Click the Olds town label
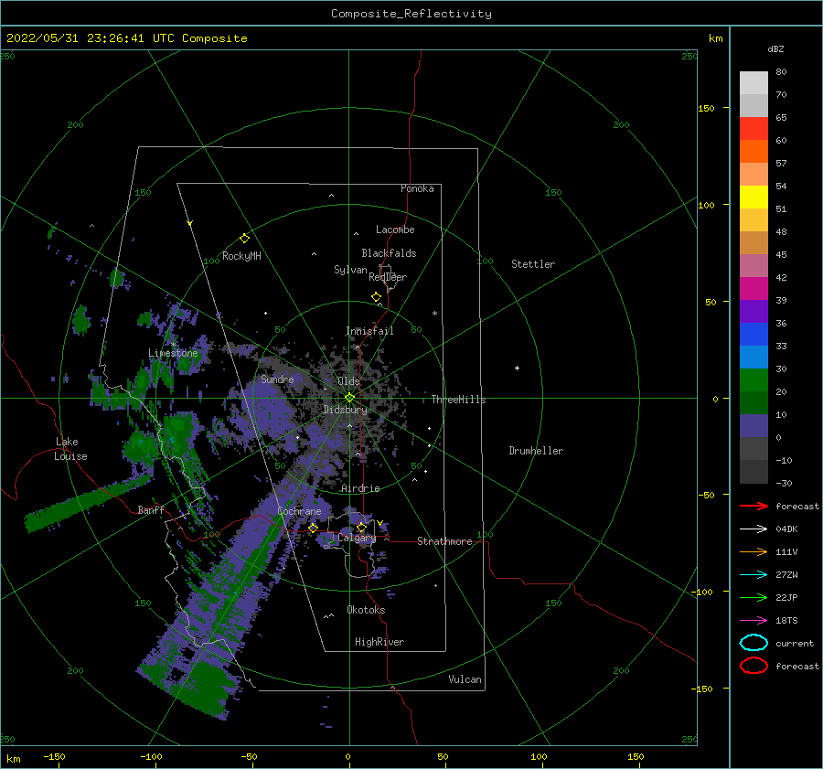Image resolution: width=823 pixels, height=769 pixels. click(x=348, y=381)
